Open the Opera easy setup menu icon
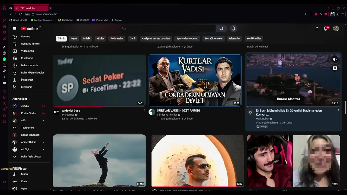This screenshot has height=195, width=347. coord(343,14)
